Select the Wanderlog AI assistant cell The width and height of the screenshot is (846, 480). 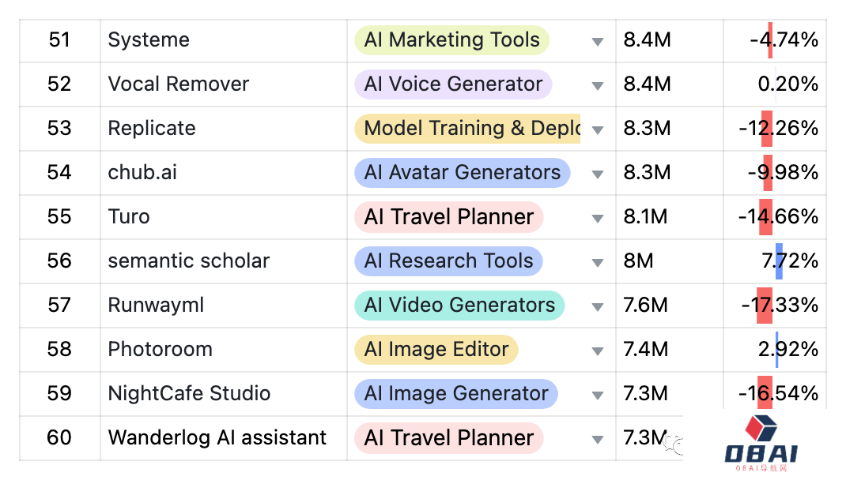pyautogui.click(x=224, y=438)
